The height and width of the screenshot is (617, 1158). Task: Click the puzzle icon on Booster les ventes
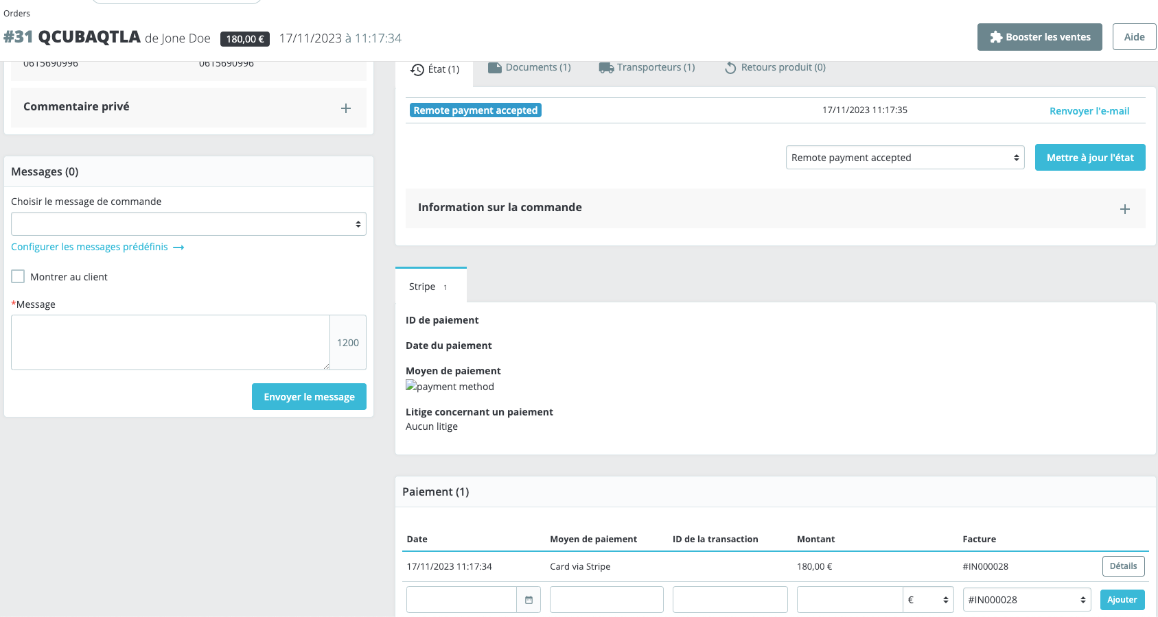click(996, 37)
